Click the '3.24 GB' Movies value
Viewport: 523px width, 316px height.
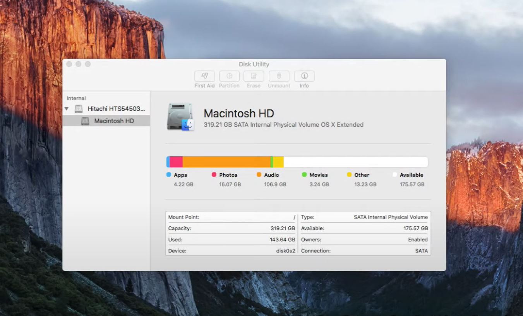(x=319, y=184)
